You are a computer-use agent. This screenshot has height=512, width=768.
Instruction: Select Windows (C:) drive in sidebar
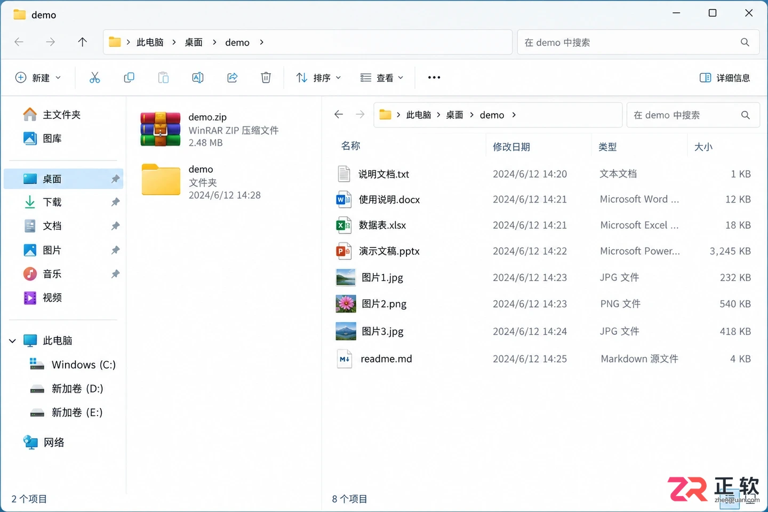click(x=73, y=365)
